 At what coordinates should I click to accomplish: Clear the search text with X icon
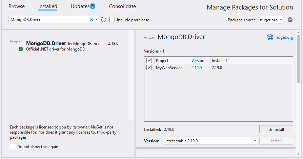[x=91, y=20]
